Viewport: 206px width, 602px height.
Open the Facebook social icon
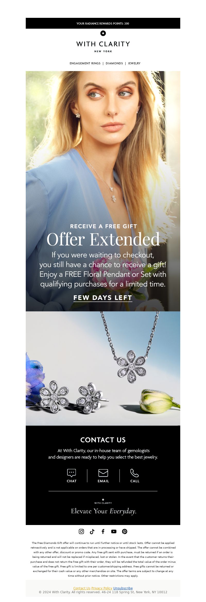pos(103,531)
